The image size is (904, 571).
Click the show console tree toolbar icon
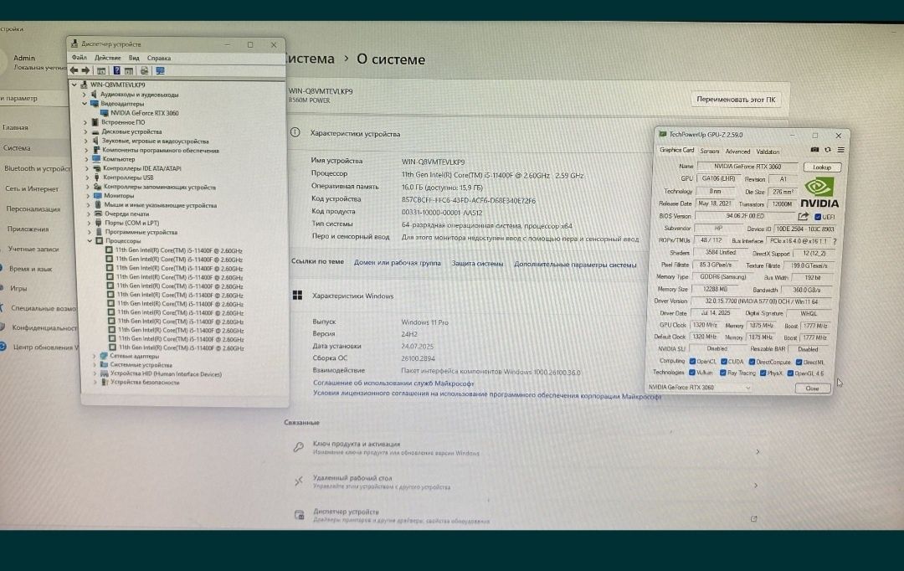click(x=101, y=70)
